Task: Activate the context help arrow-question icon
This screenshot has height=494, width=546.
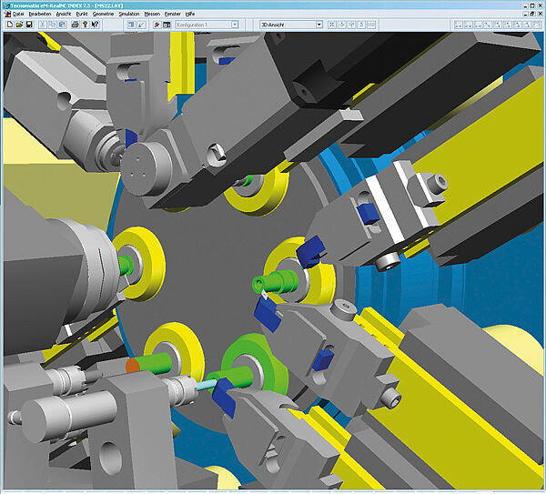Action: (x=95, y=25)
